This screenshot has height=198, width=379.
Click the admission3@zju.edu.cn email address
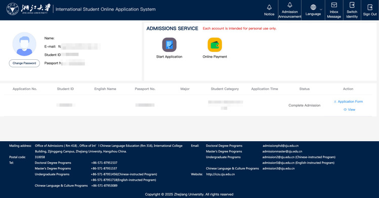click(278, 169)
